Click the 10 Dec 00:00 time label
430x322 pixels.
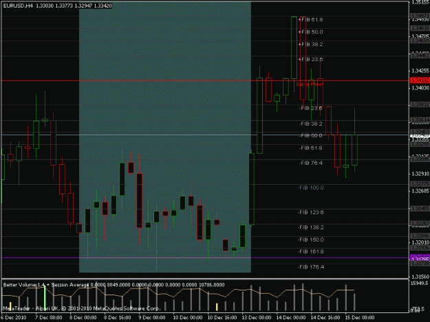188,317
